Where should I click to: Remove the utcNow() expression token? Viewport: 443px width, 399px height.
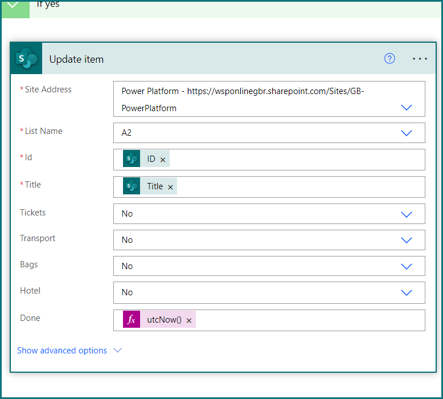pyautogui.click(x=189, y=321)
